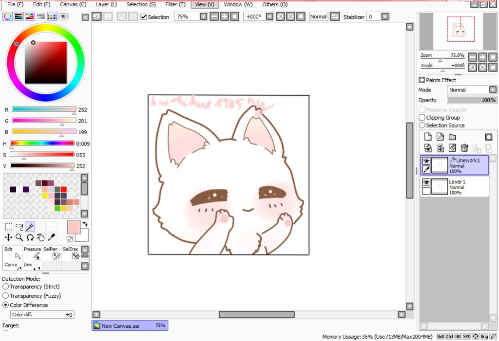Delete the selected layer with trash icon
This screenshot has width=499, height=341.
464,148
